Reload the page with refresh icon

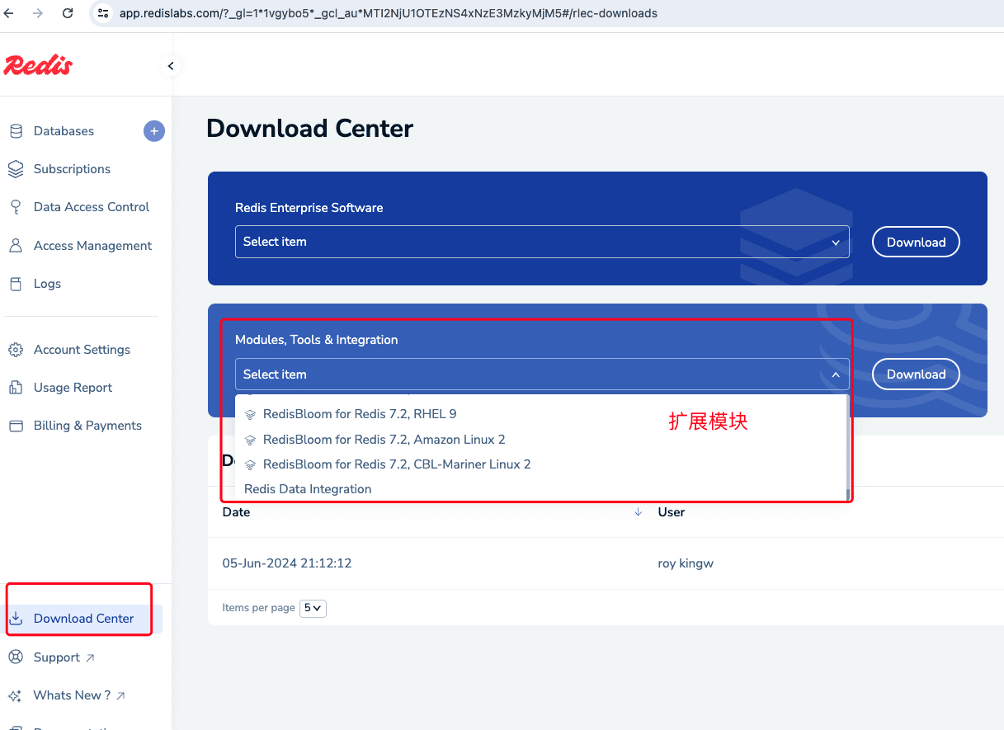tap(68, 13)
